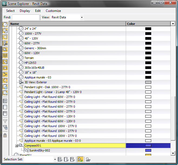Screen dimensions: 178x165
Task: Open the advanced filter configuration icon
Action: click(5, 127)
